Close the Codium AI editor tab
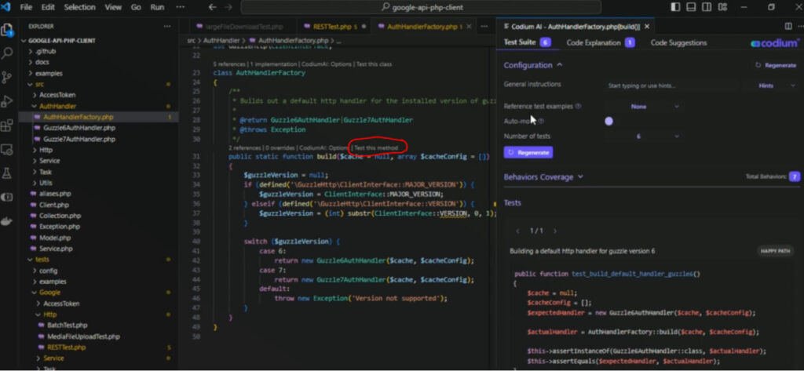804x371 pixels. point(647,26)
